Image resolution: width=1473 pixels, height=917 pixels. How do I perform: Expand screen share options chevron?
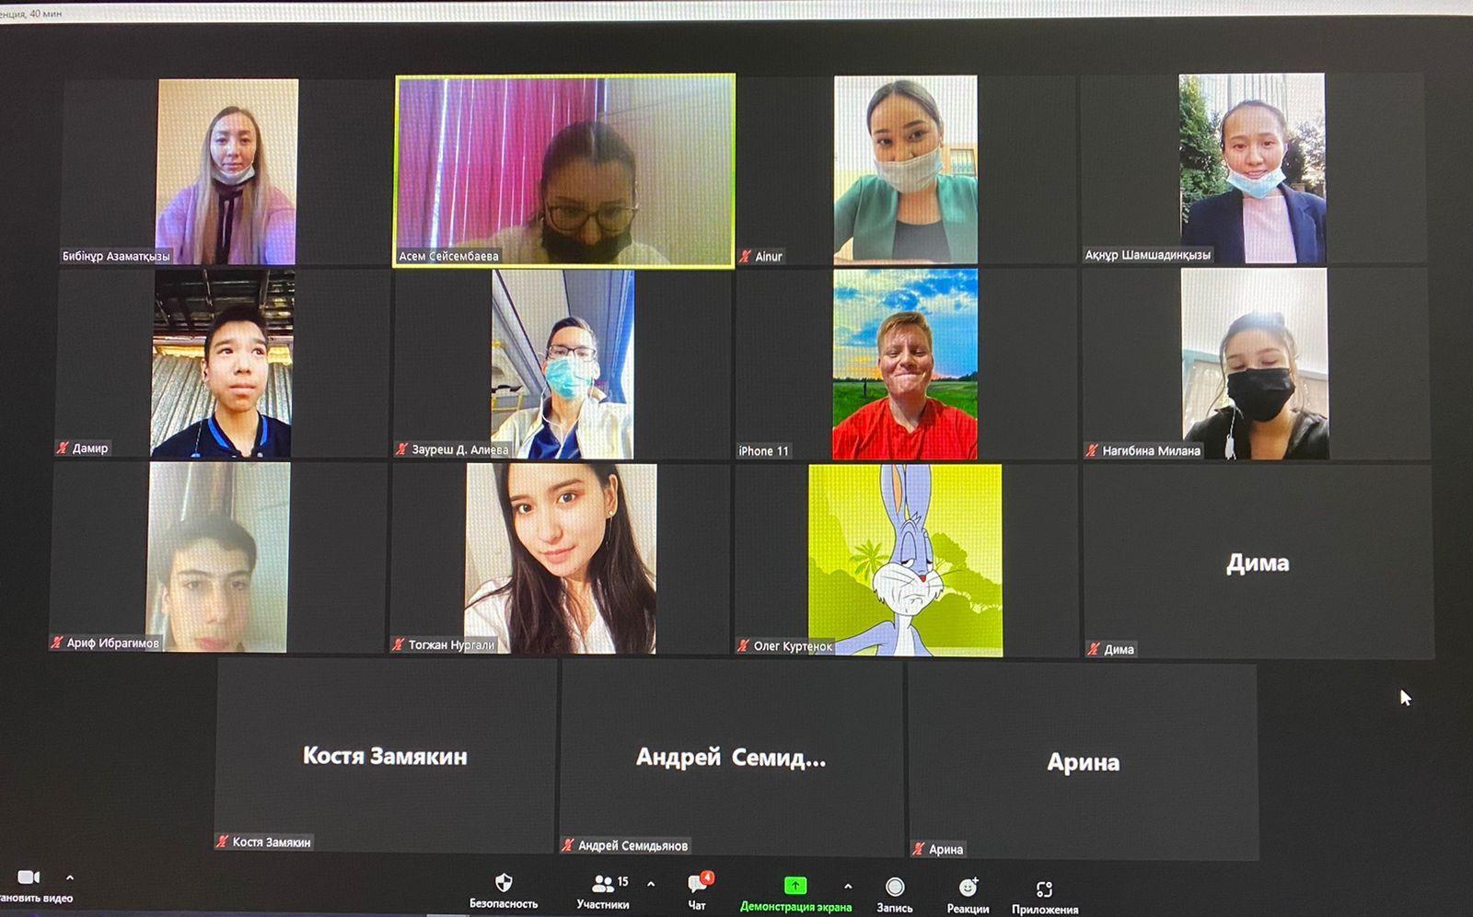[848, 887]
